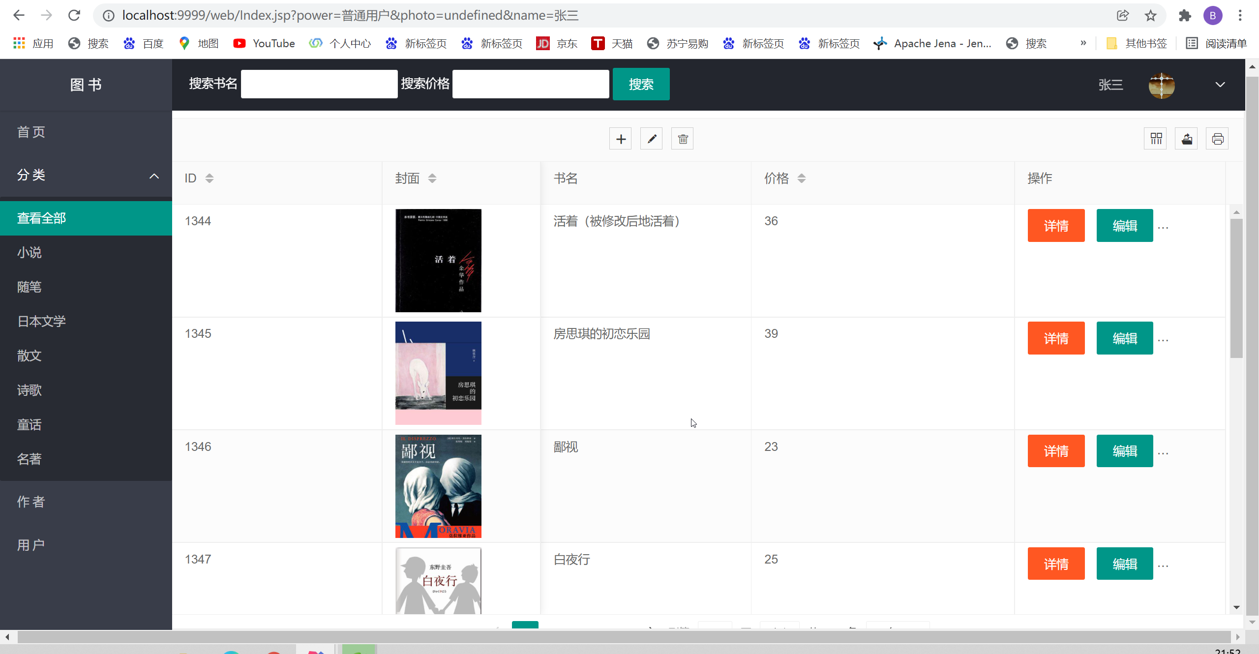
Task: Toggle sorting on the ID column
Action: coord(210,178)
